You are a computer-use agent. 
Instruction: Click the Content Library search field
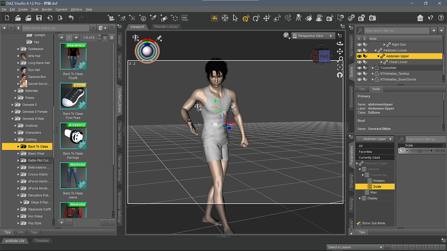(56, 28)
